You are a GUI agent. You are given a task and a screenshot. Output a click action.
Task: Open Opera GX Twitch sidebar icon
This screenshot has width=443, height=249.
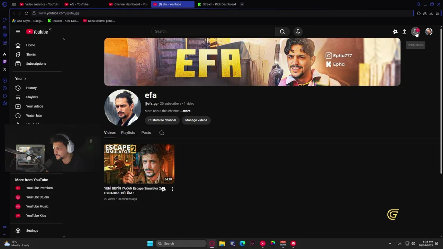pos(4,62)
